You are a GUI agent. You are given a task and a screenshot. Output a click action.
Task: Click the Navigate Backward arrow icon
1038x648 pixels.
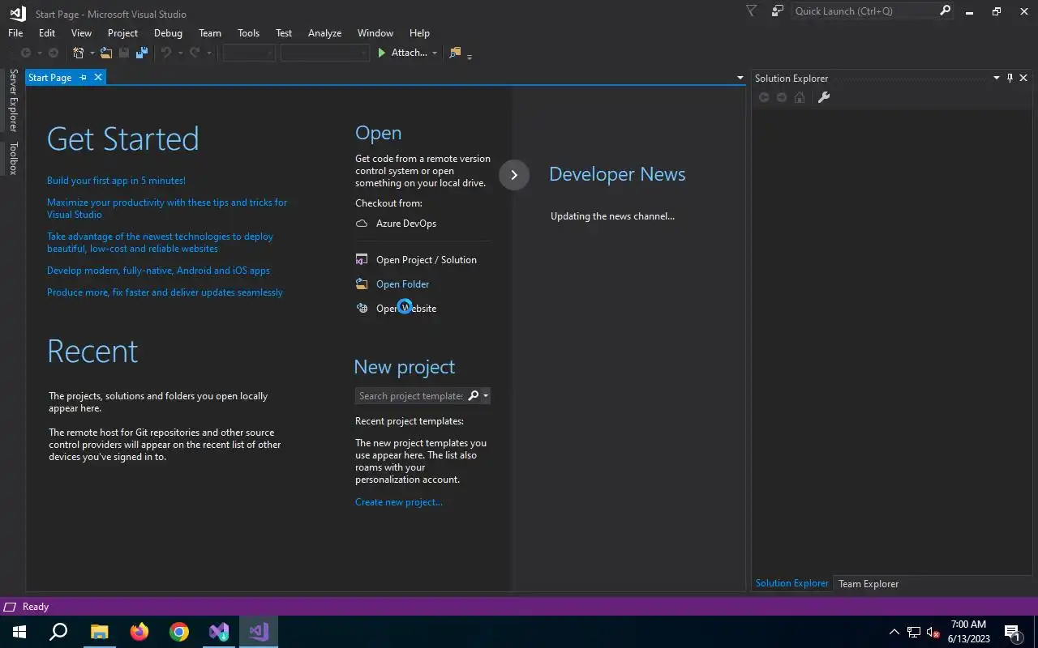pyautogui.click(x=26, y=53)
